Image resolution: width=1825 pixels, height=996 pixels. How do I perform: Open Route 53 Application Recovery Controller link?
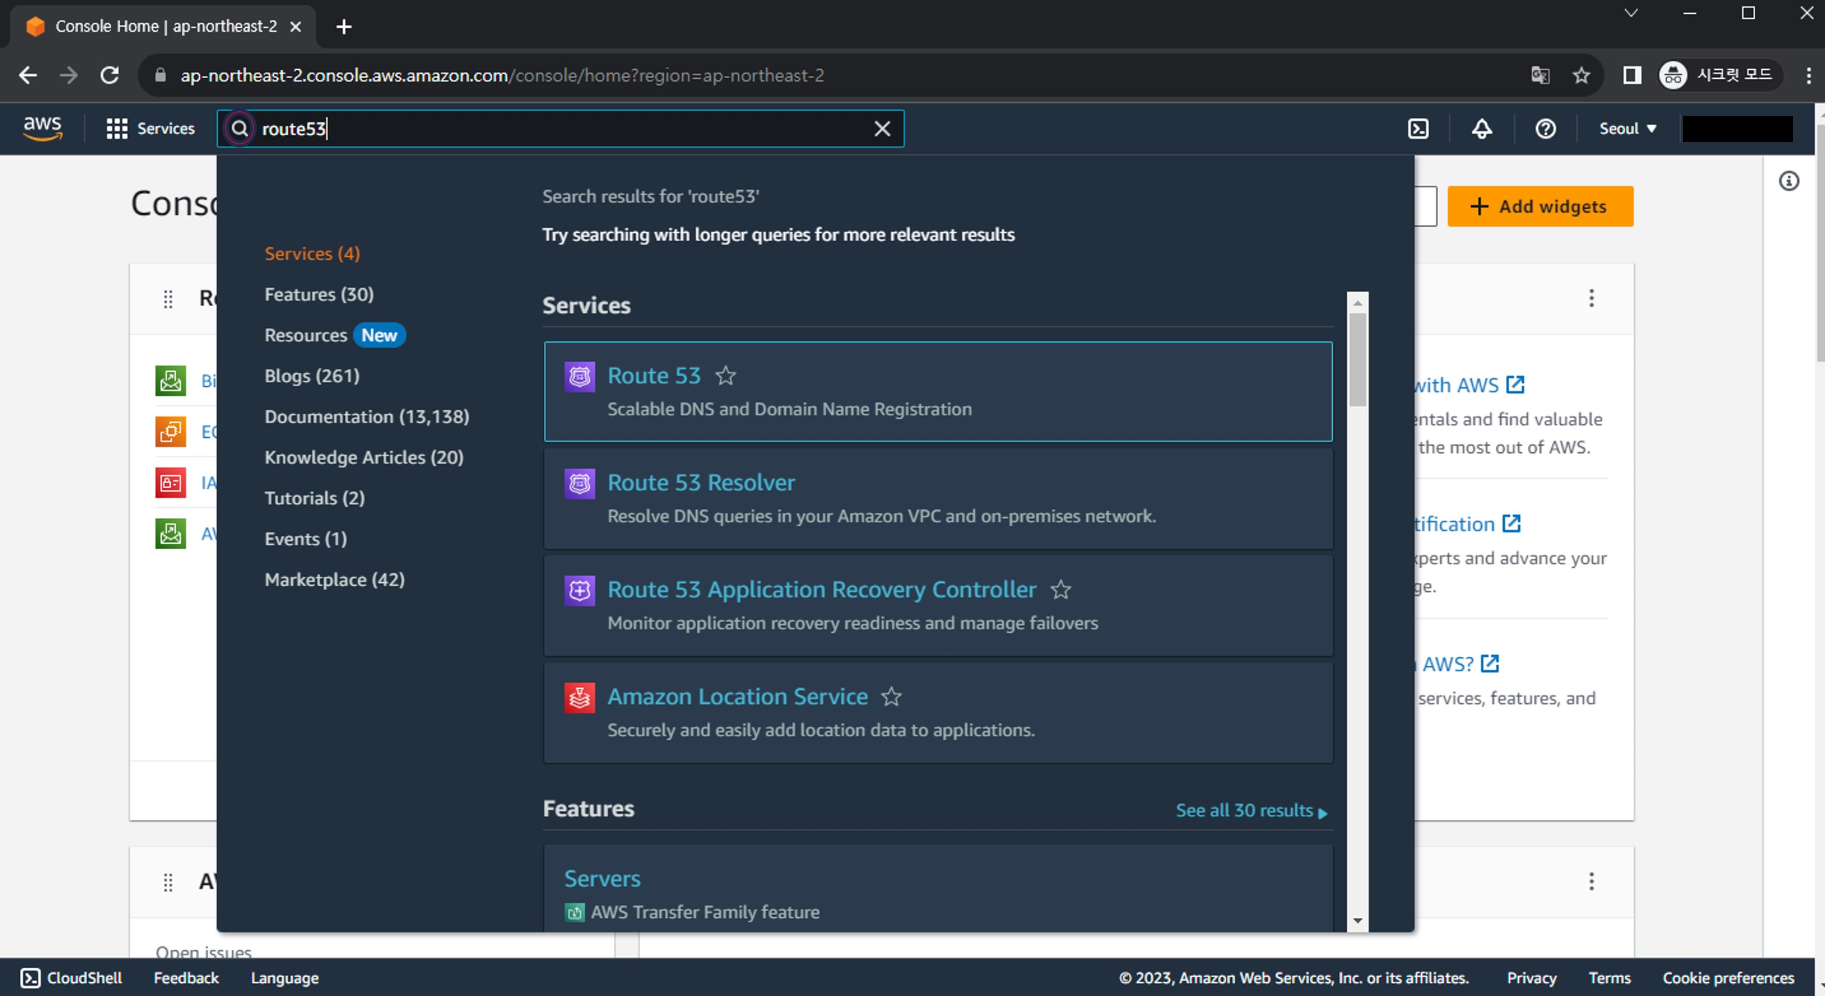point(821,589)
